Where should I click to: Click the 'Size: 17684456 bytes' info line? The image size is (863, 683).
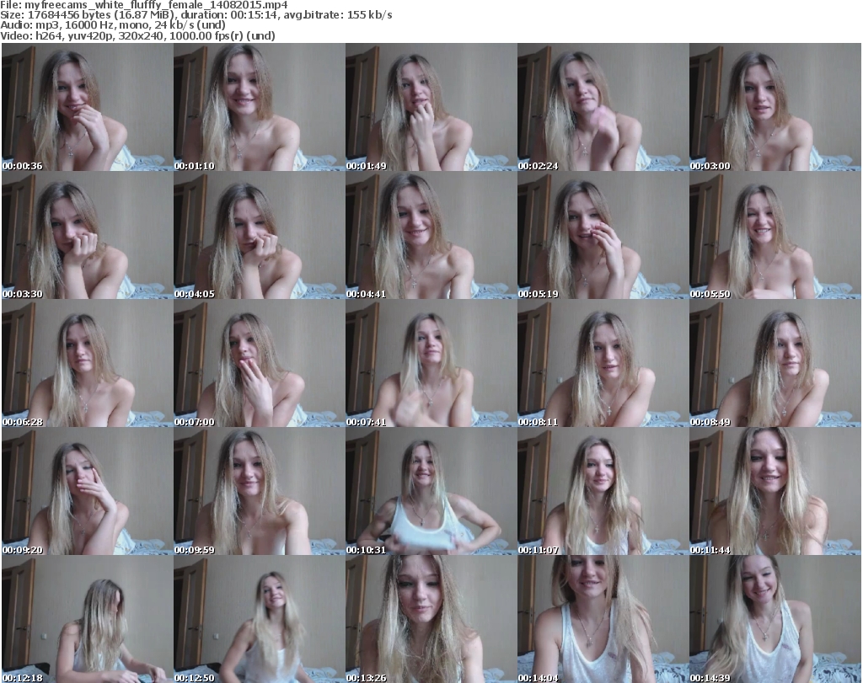[x=196, y=15]
